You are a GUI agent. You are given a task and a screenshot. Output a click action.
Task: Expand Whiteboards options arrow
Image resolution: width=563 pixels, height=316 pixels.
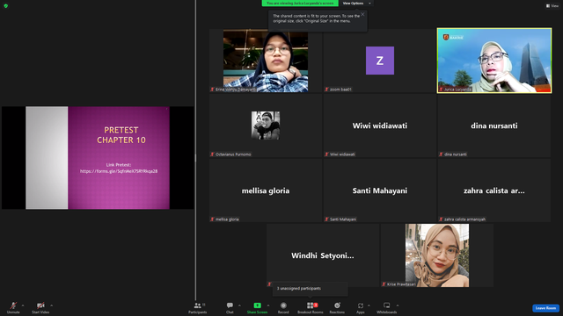398,305
